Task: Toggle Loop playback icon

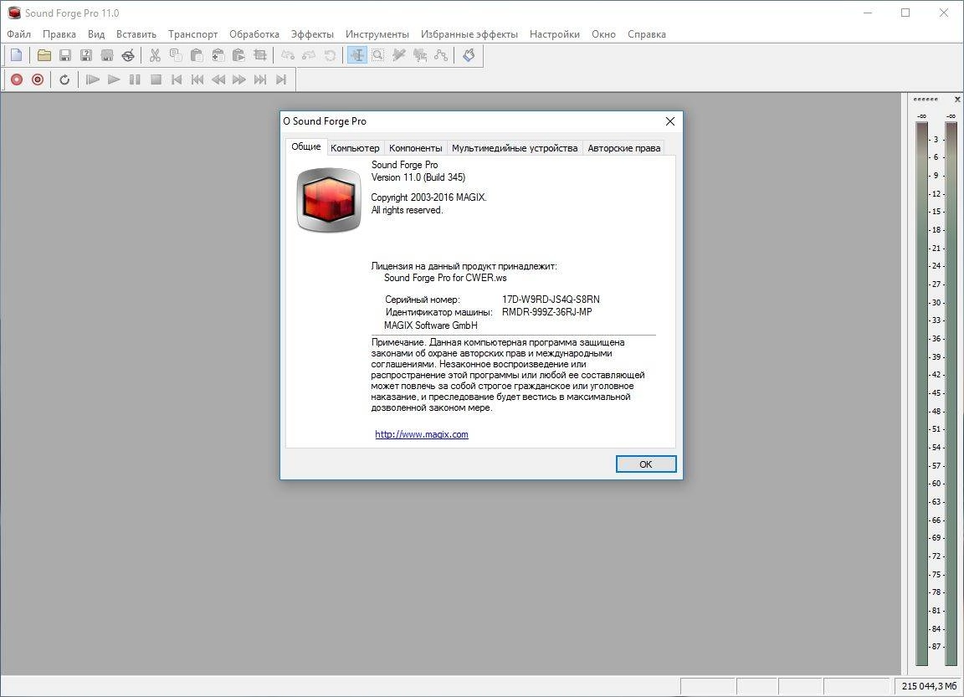Action: 64,79
